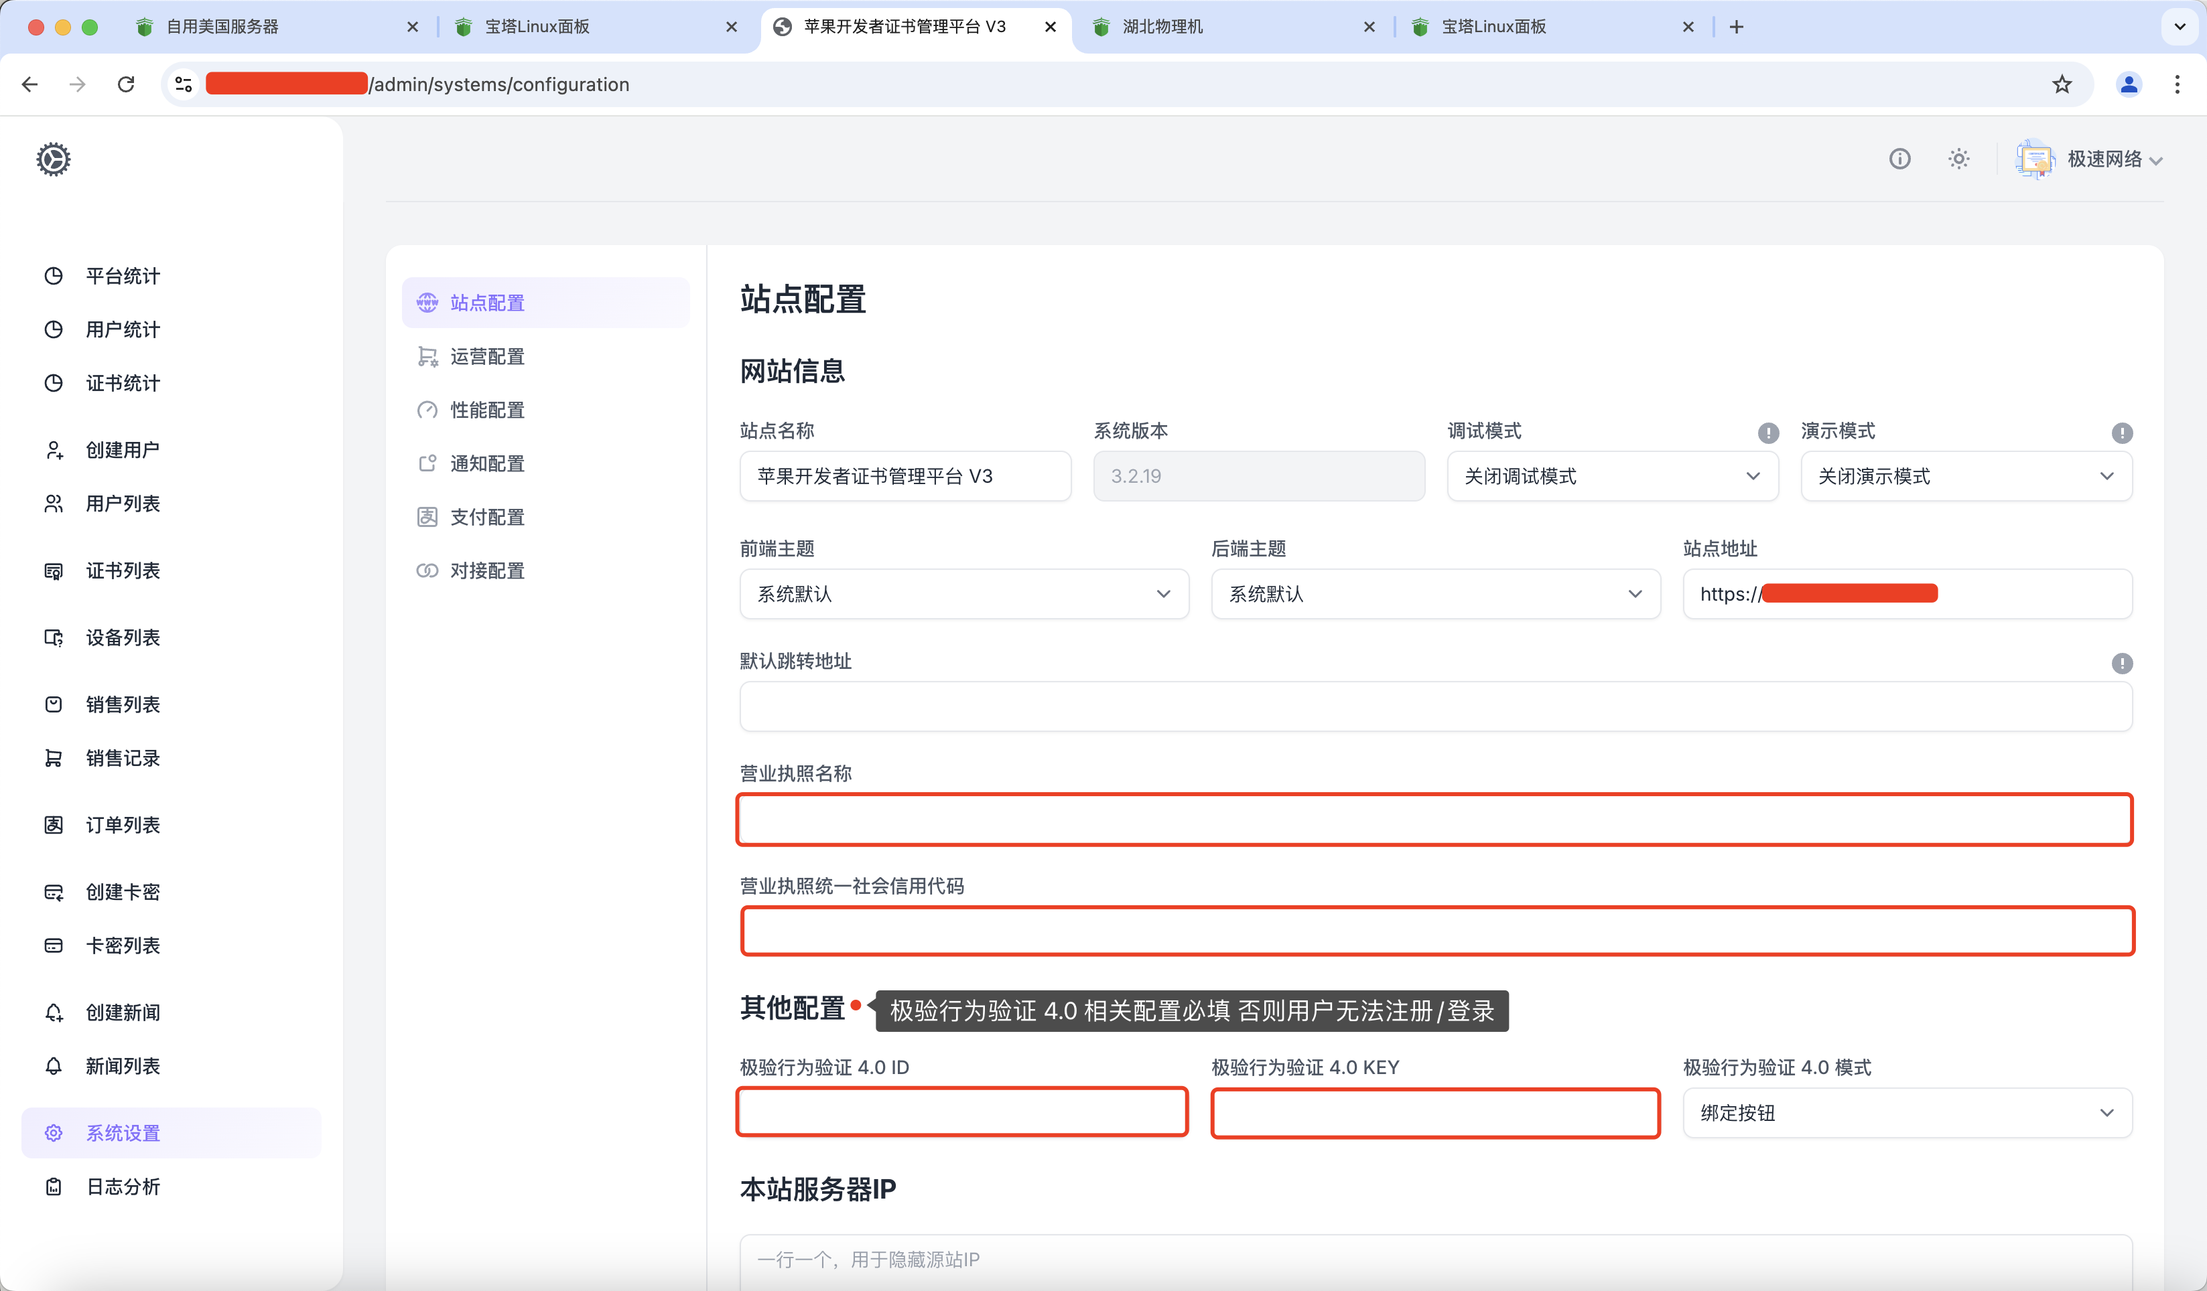Open 新闻列表 bell icon
Screen dimensions: 2207x1291
click(54, 1066)
